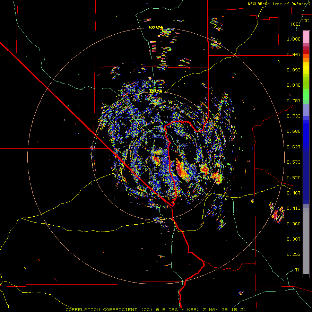Viewport: 312px width, 312px height.
Task: Pick the red segment near 0.947
Action: pyautogui.click(x=306, y=52)
